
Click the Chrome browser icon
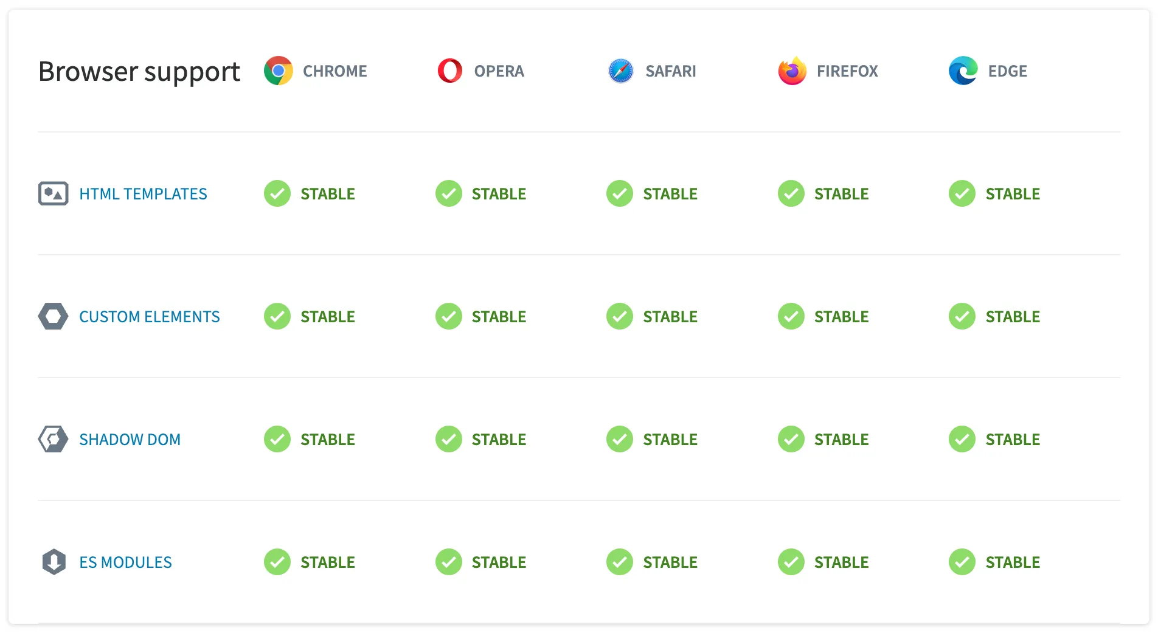coord(279,71)
